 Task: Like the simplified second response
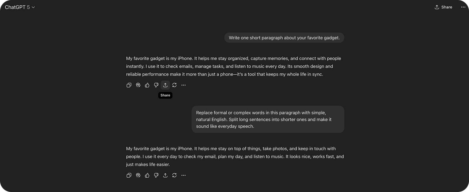(x=147, y=175)
